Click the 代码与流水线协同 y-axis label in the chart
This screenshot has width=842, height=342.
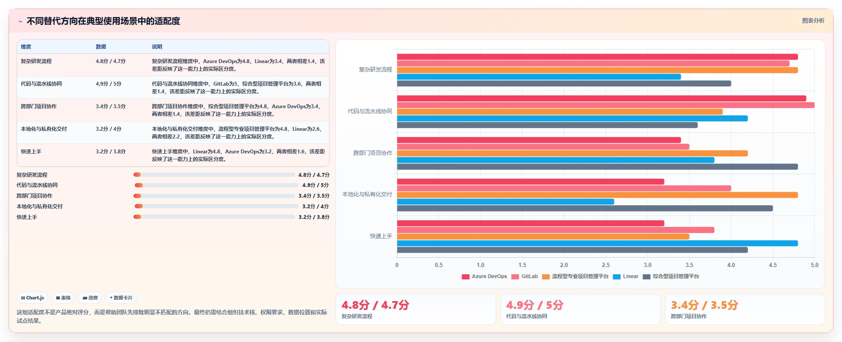[x=370, y=111]
